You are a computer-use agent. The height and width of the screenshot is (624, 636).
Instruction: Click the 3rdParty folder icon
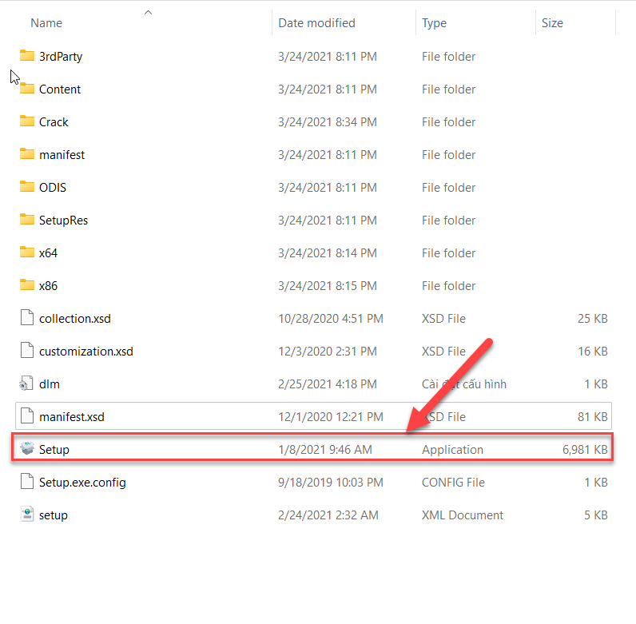point(28,56)
